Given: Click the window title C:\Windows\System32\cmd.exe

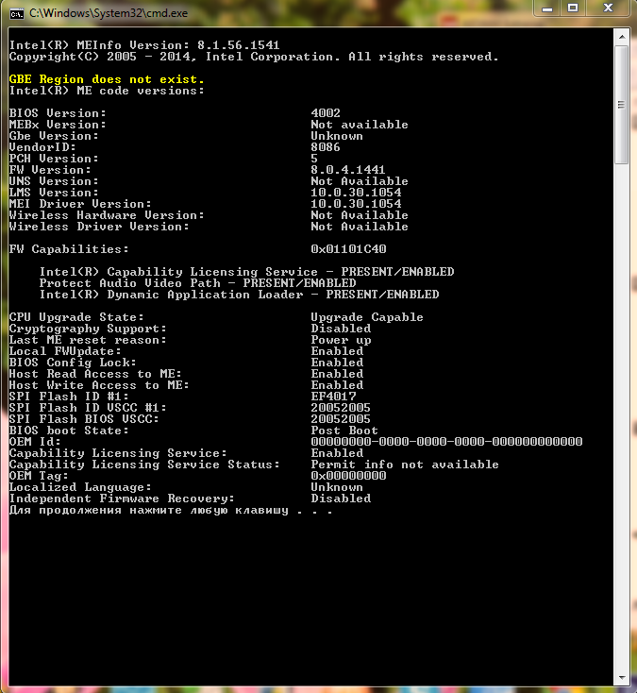Looking at the screenshot, I should 109,13.
